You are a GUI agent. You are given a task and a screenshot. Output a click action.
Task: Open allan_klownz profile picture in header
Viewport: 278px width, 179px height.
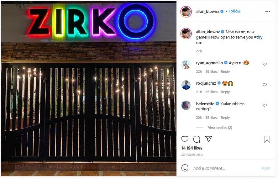coord(186,12)
